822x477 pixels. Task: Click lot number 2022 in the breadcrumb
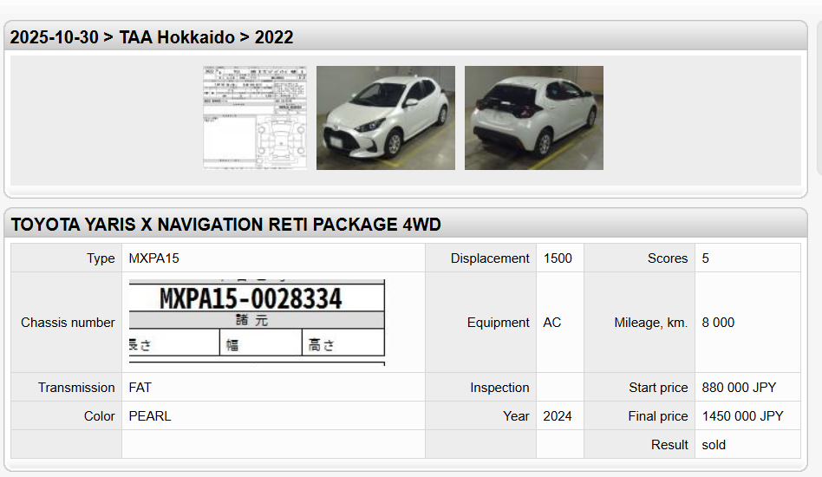(274, 37)
